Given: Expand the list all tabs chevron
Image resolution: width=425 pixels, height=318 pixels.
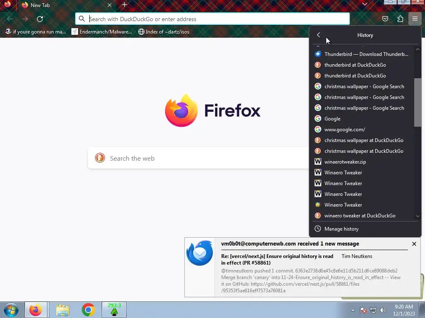Looking at the screenshot, I should (364, 4).
